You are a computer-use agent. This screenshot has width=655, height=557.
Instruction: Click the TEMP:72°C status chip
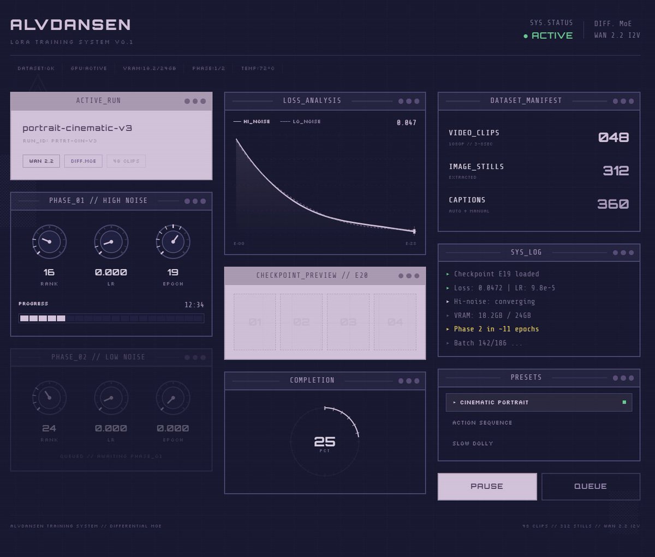coord(258,69)
